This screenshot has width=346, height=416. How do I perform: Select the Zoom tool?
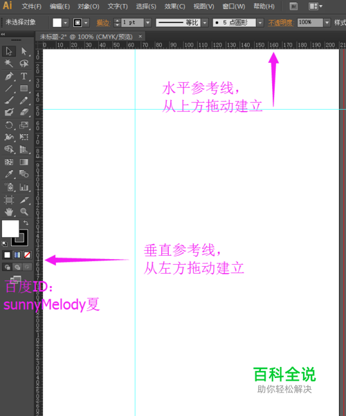pyautogui.click(x=24, y=211)
